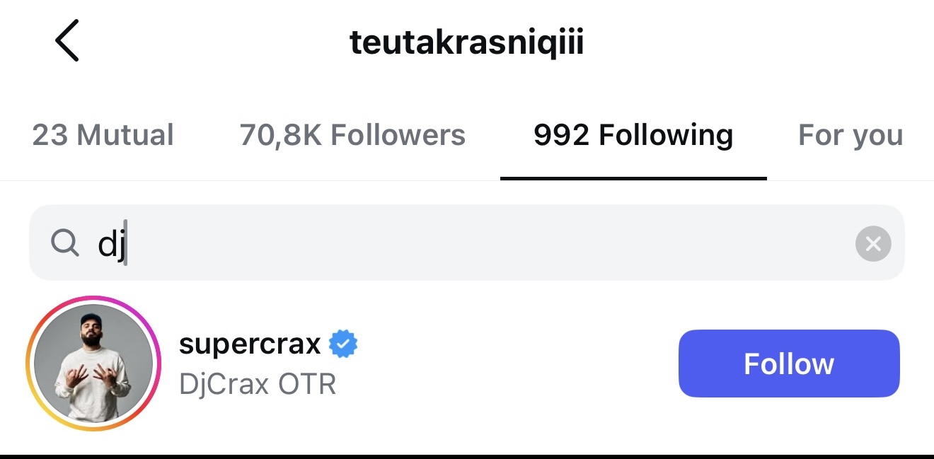The image size is (934, 459).
Task: Switch to the 23 Mutual tab
Action: pos(103,134)
